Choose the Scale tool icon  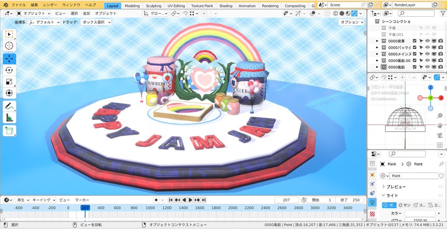point(9,82)
